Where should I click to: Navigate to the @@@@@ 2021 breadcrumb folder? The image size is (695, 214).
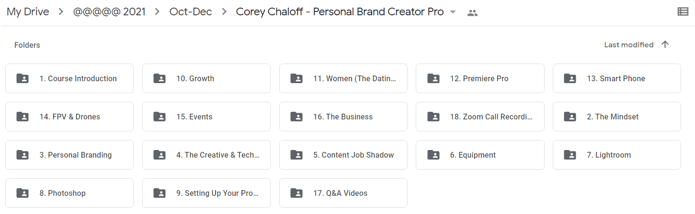(109, 12)
